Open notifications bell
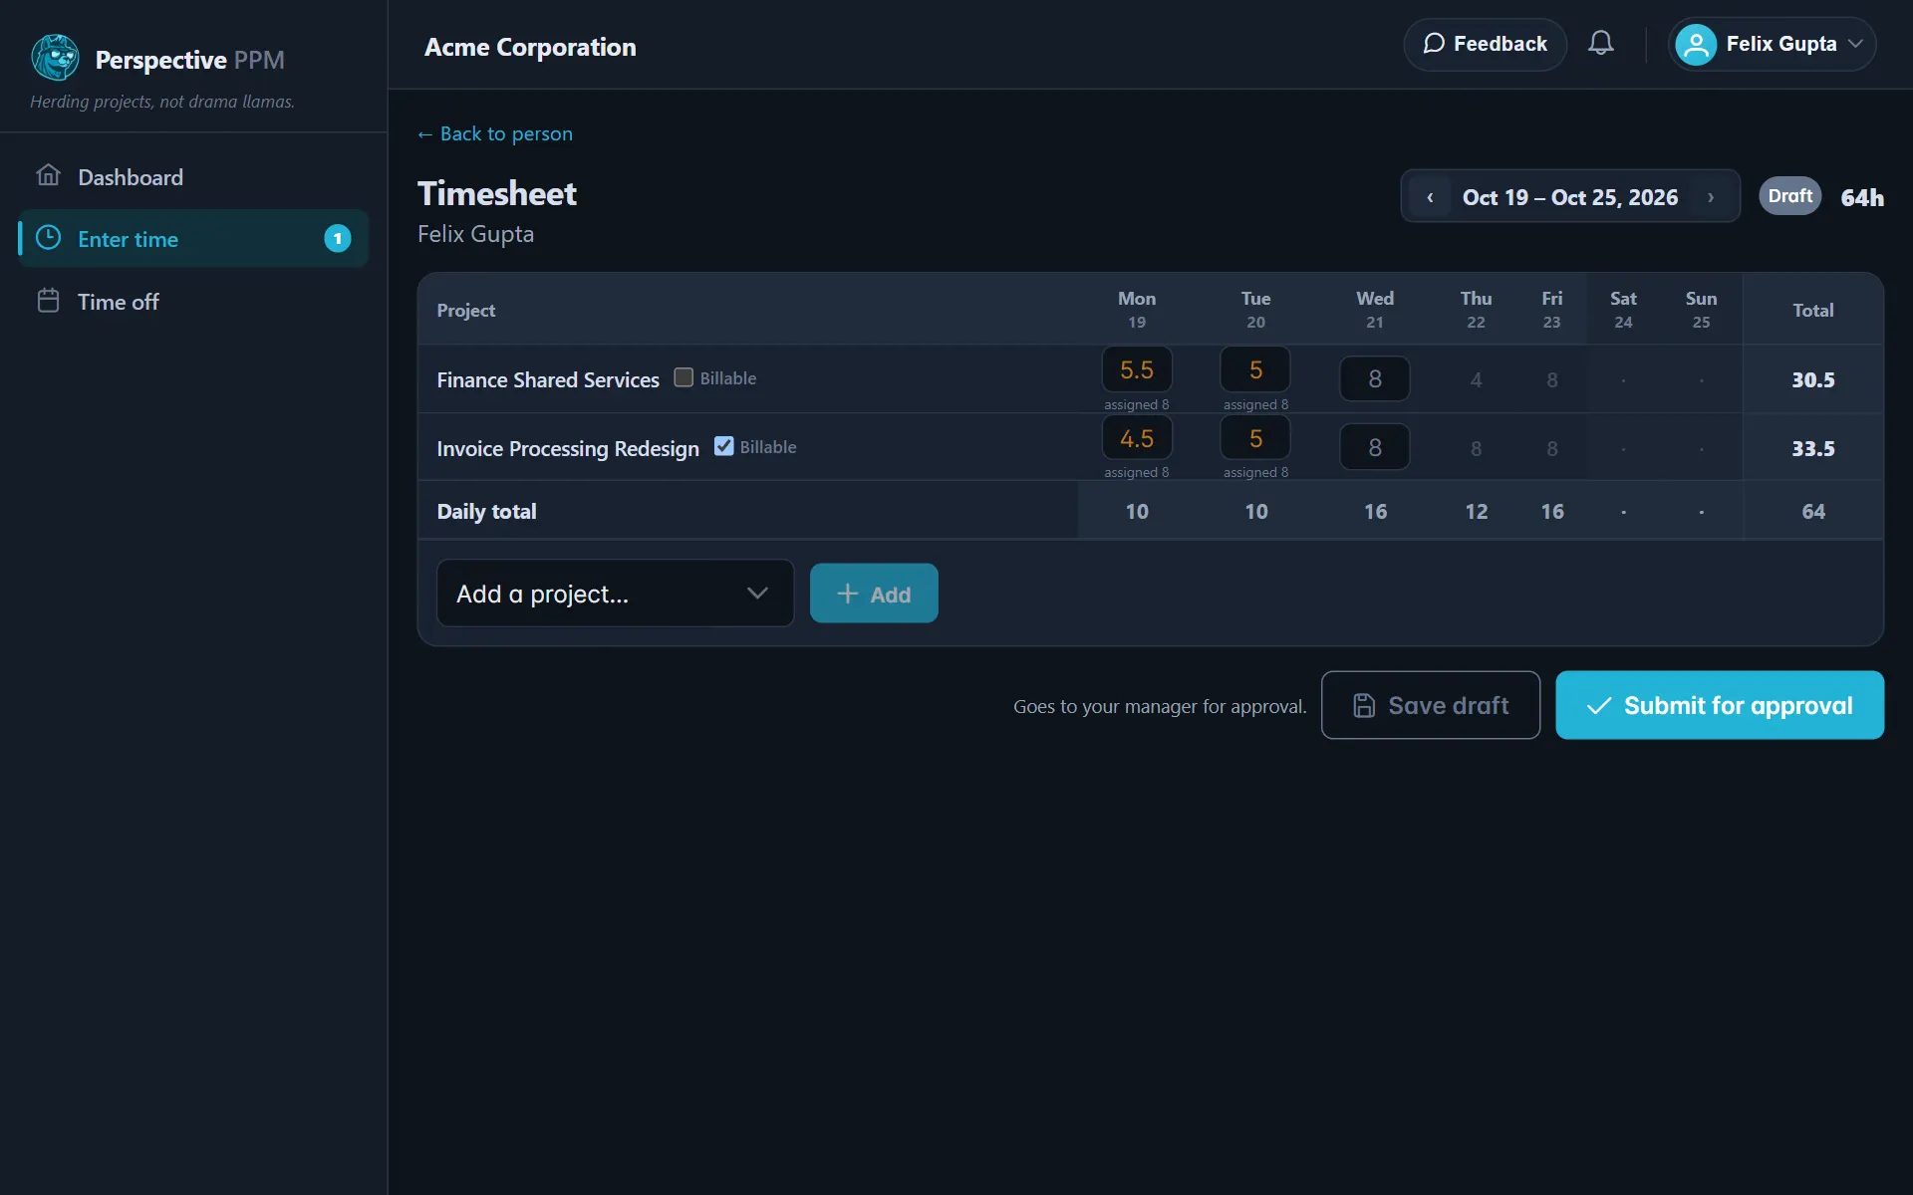The image size is (1913, 1195). tap(1600, 44)
